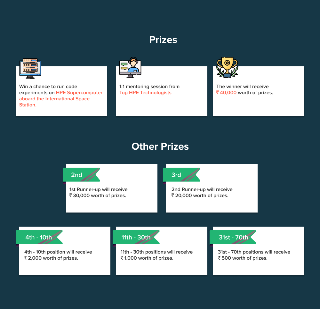
Task: Select the 2nd Runner-up prize card text
Action: (x=202, y=193)
